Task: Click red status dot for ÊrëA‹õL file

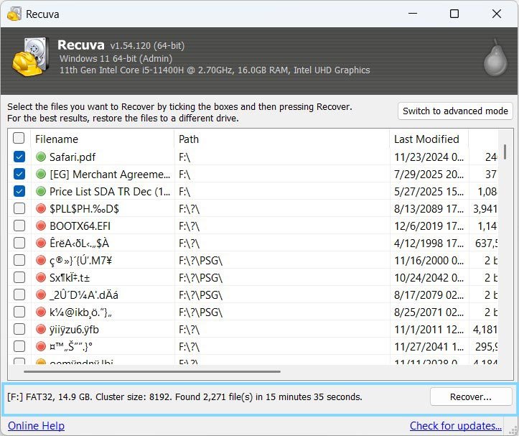Action: pos(41,243)
